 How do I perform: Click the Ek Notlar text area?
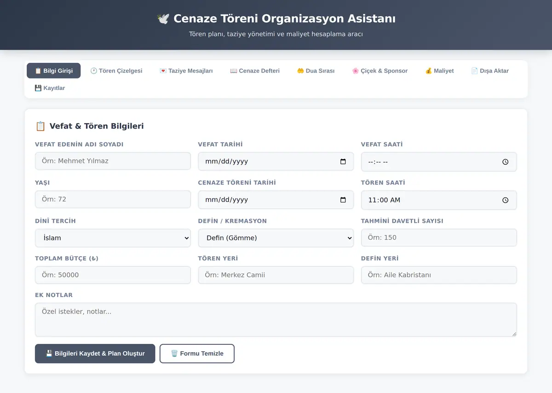276,320
